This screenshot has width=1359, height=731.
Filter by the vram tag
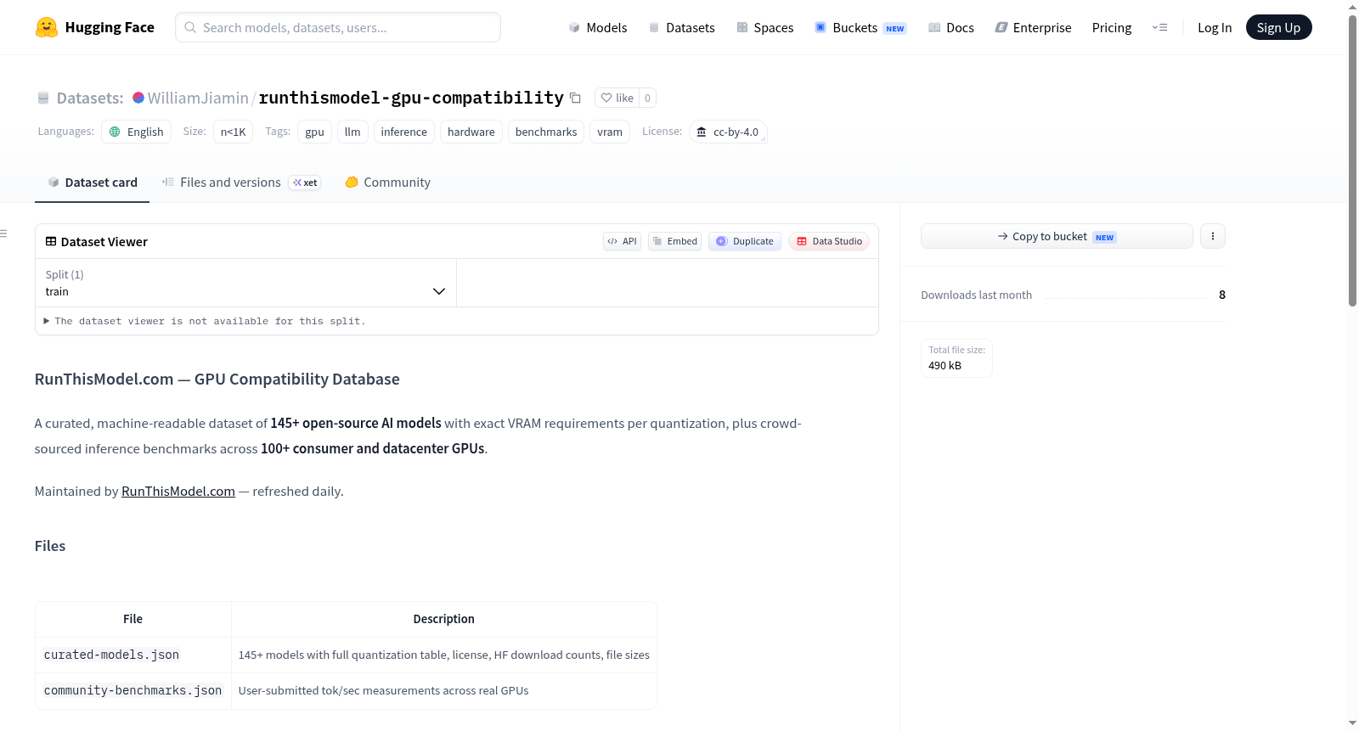[610, 132]
